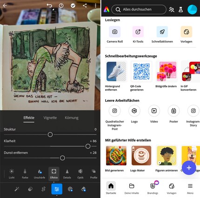
Task: Create a Quadratischer Instagram-Post canvas
Action: pos(114,118)
